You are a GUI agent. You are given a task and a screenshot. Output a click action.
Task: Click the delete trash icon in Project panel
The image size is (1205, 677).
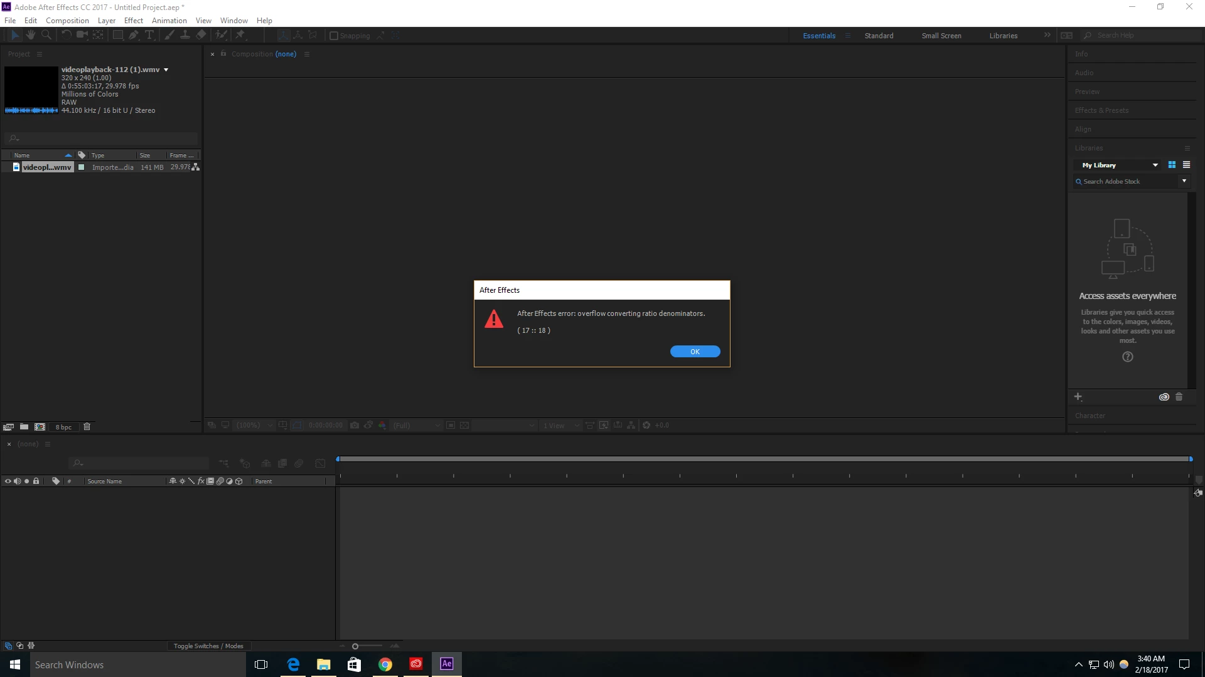[x=87, y=427]
